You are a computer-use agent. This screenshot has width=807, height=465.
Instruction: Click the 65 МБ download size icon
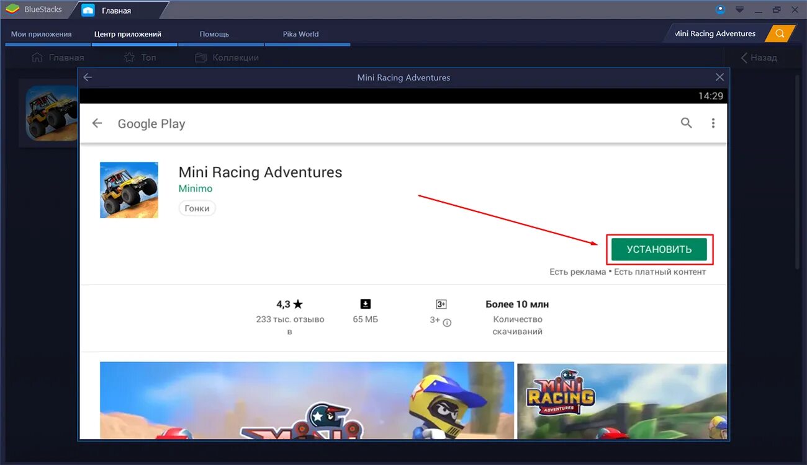point(366,304)
